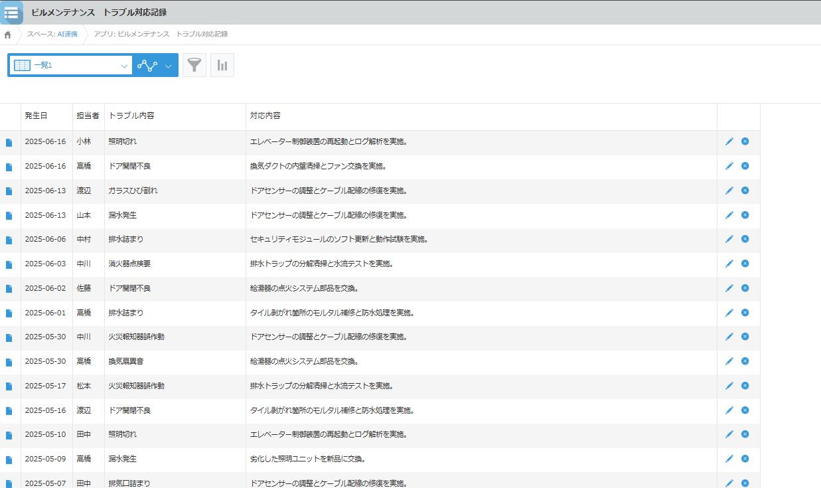Delete the 2025-06-16 高橋 ドア開閉不良 record
This screenshot has width=821, height=488.
745,166
